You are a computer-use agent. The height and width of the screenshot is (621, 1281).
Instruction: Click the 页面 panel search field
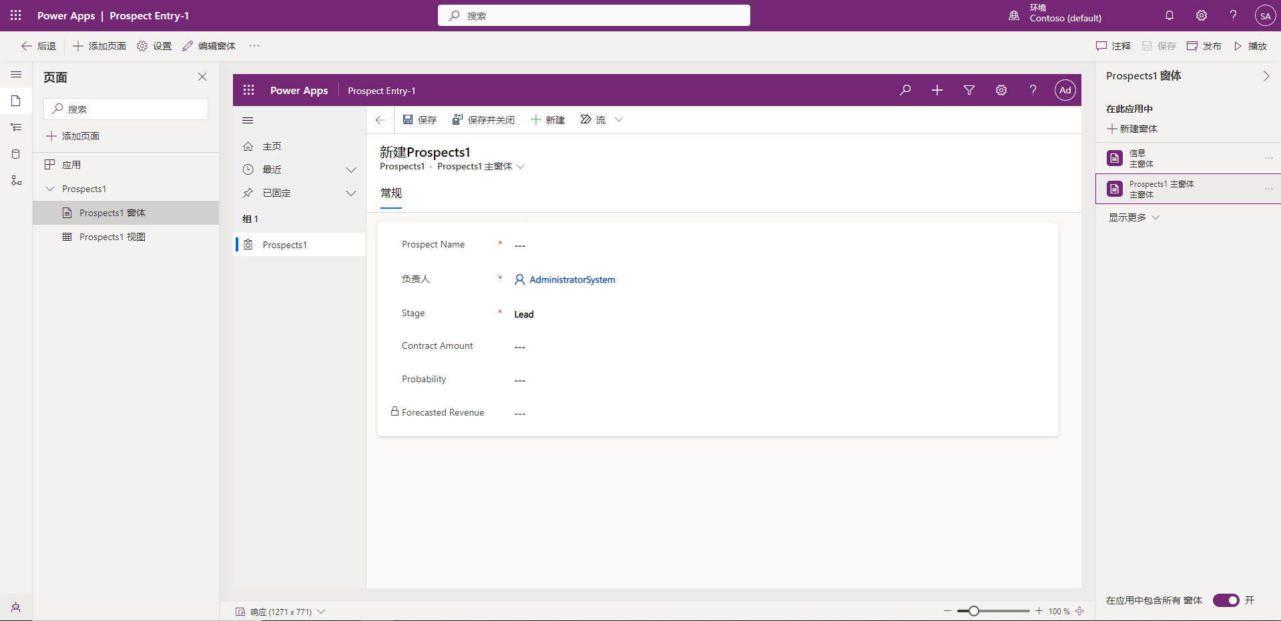(x=125, y=109)
